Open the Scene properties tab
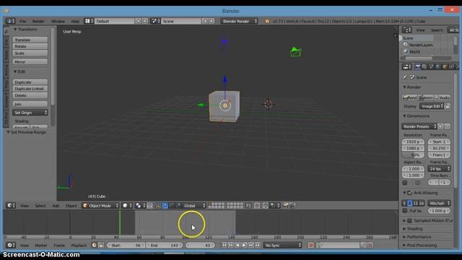Viewport: 462px width, 260px height. click(431, 67)
